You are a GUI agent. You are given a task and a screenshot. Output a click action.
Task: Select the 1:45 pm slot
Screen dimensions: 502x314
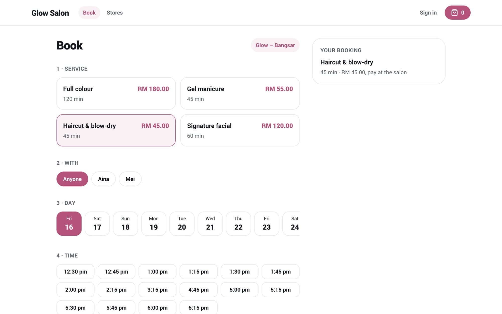coord(281,272)
